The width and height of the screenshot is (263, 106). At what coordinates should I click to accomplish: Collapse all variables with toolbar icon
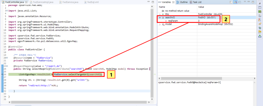click(240, 2)
